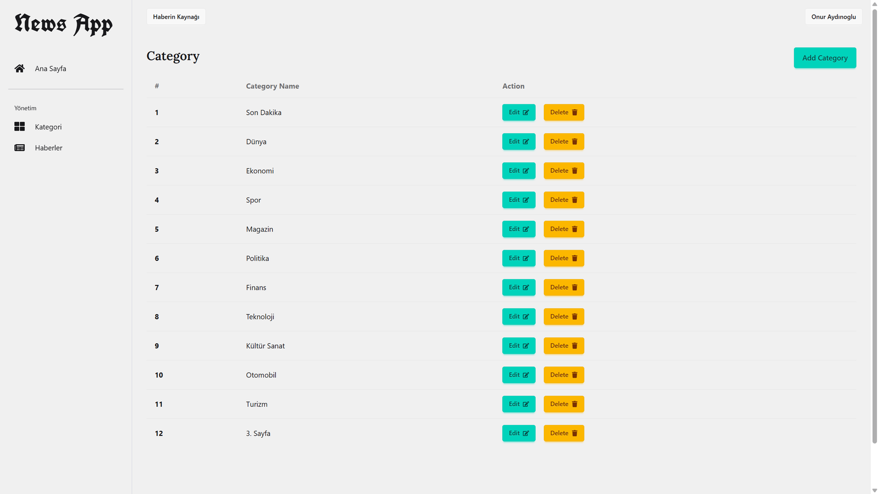Click the trash icon in Teknoloji row

[x=575, y=317]
